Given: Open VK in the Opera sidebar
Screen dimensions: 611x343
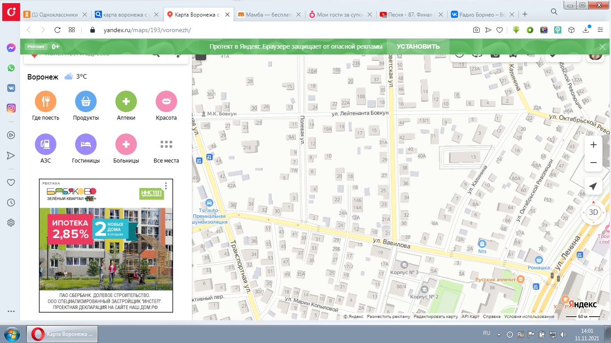Looking at the screenshot, I should point(11,88).
